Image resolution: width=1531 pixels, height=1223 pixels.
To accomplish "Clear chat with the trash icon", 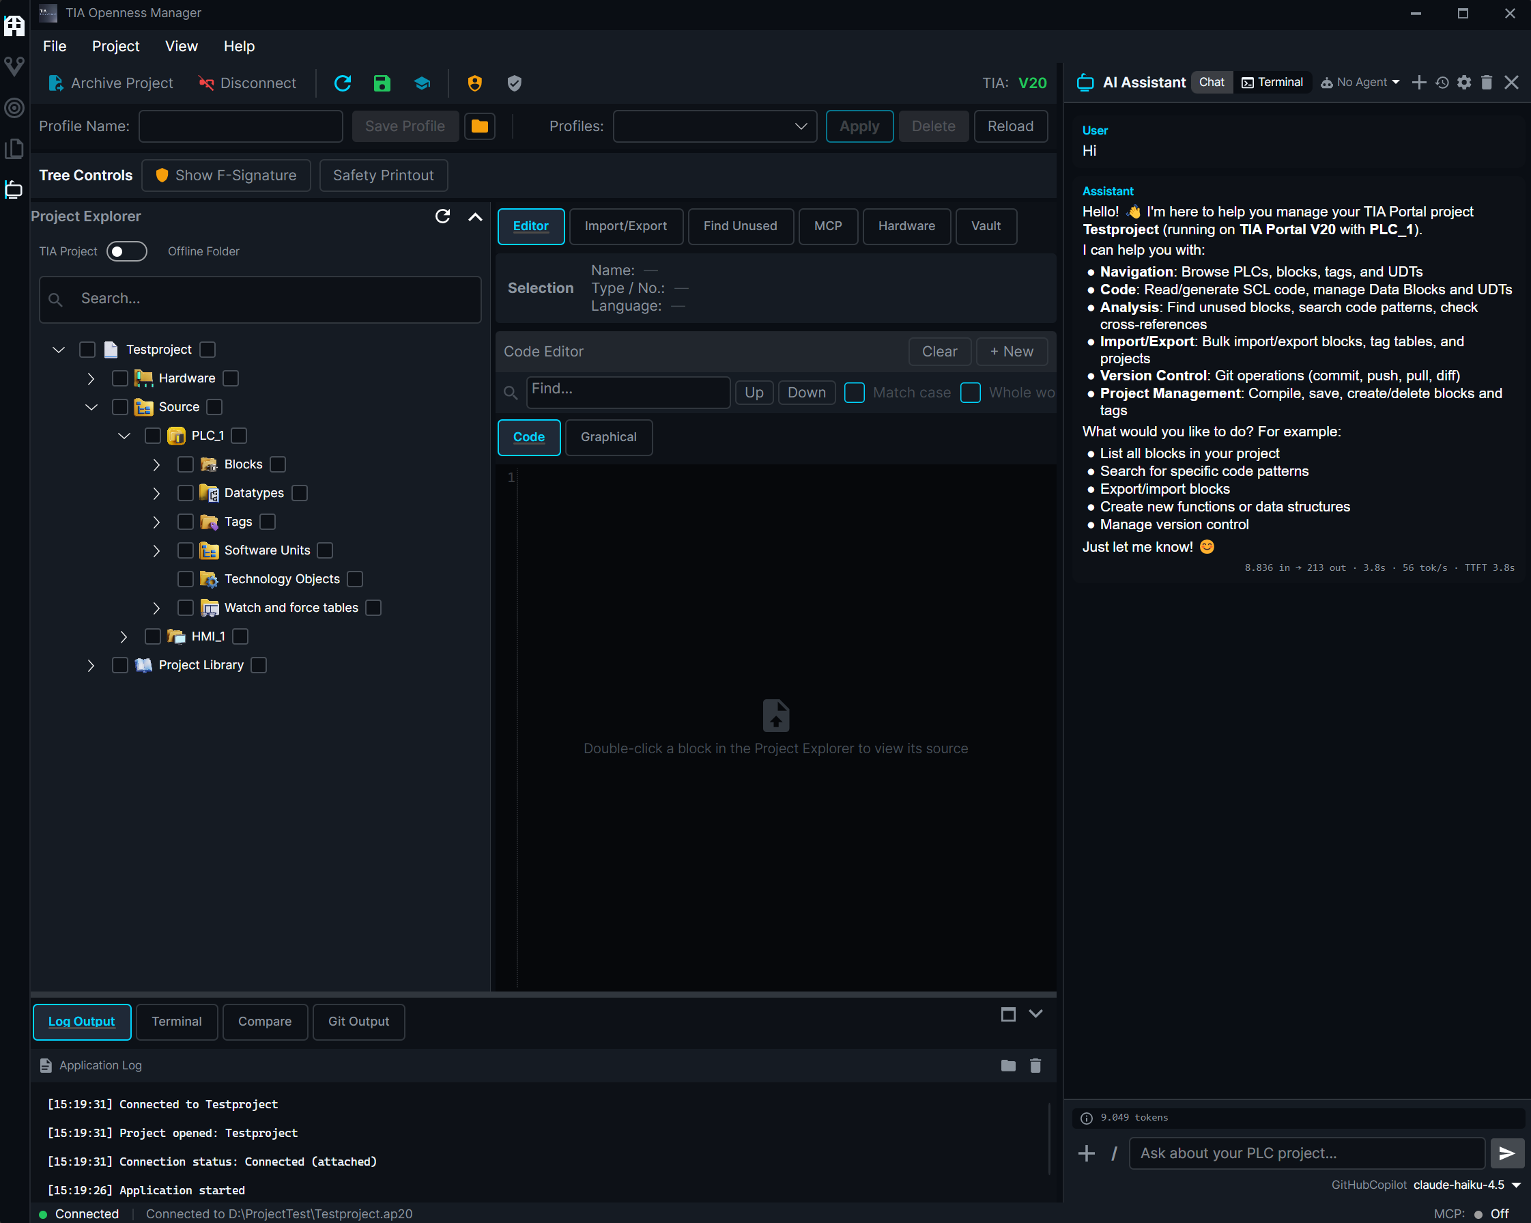I will (x=1487, y=83).
